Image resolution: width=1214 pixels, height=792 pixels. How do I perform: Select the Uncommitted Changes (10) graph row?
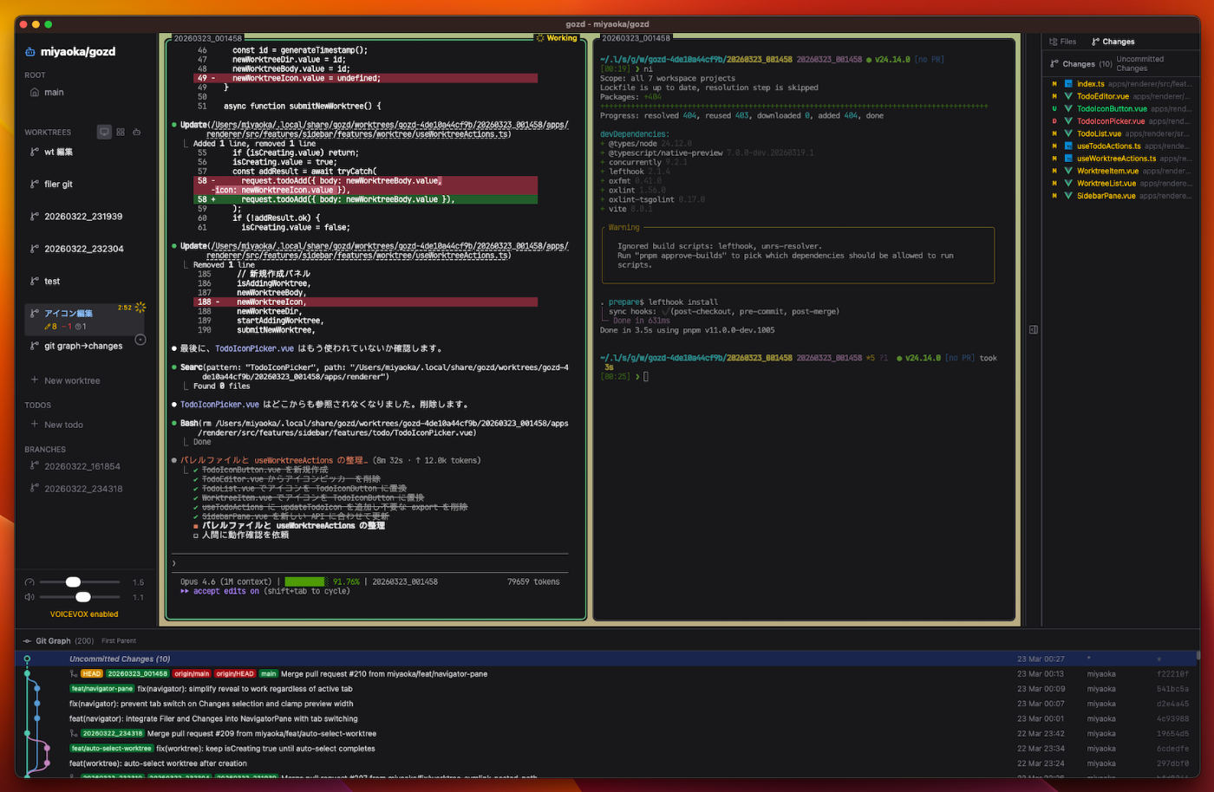pyautogui.click(x=606, y=659)
